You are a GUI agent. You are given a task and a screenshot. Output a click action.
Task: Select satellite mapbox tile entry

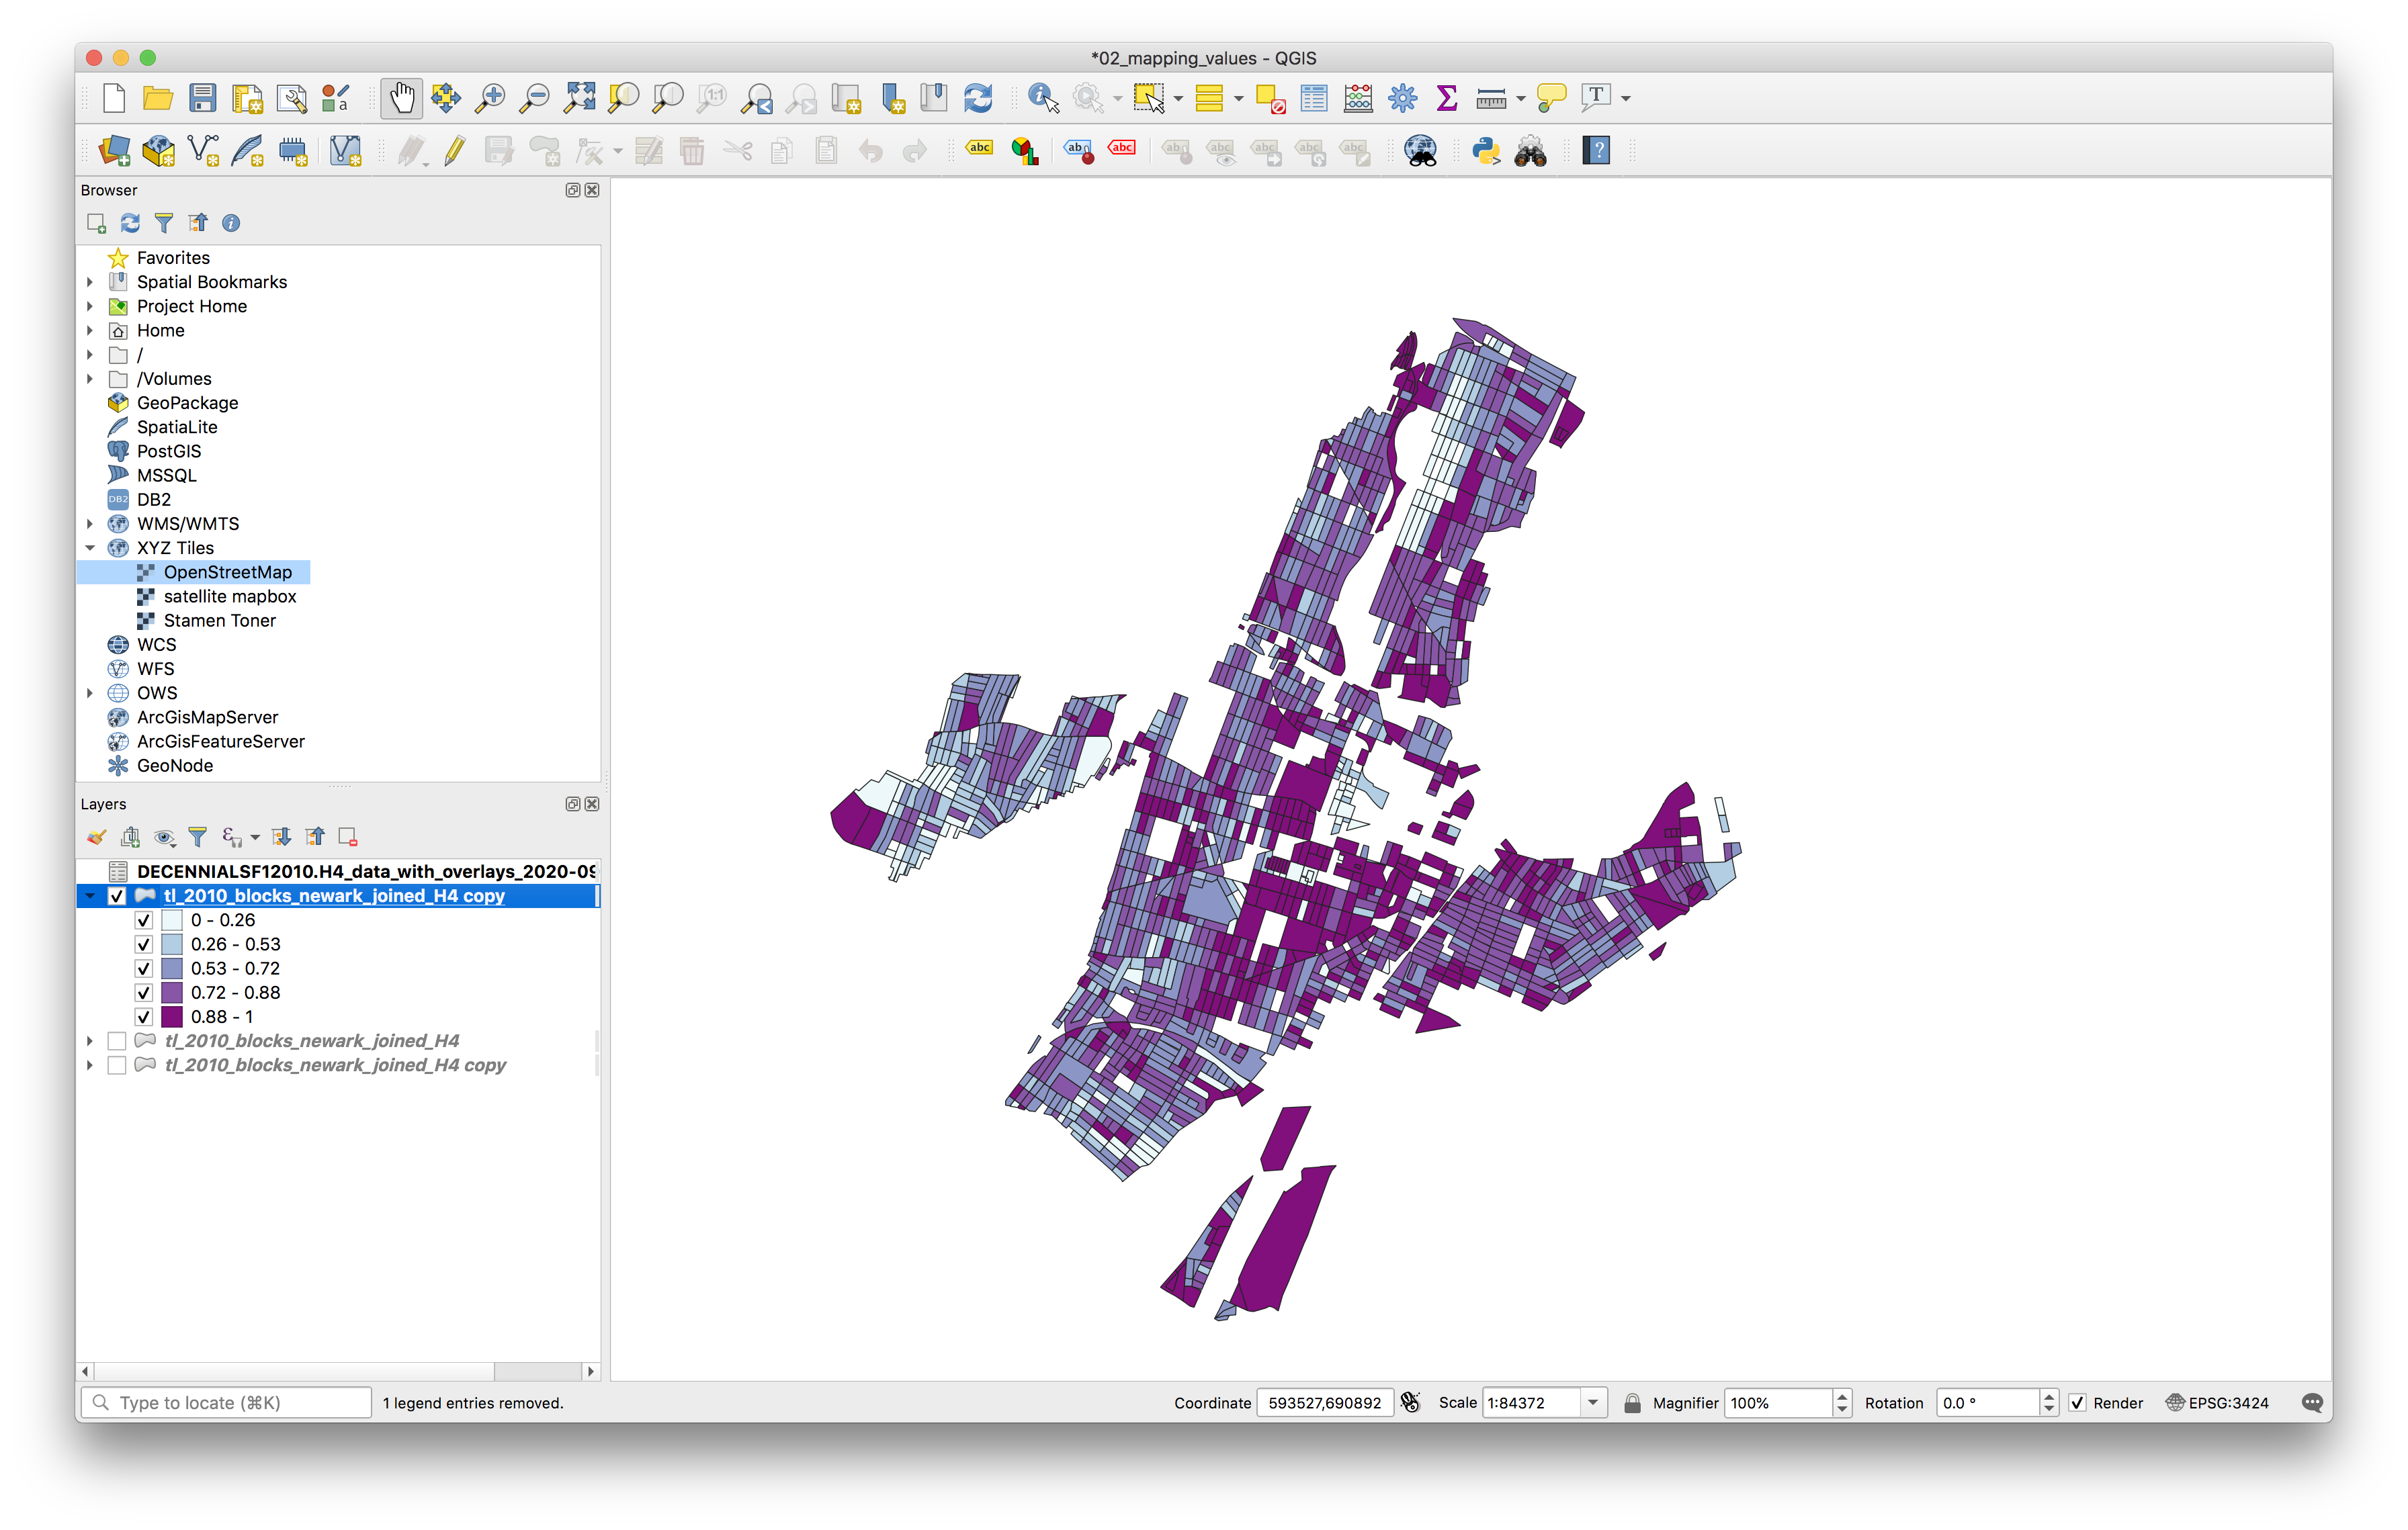tap(230, 596)
